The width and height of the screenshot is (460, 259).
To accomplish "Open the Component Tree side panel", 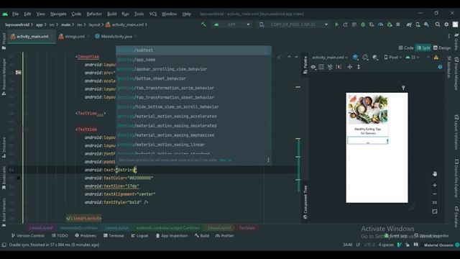I will pyautogui.click(x=305, y=202).
